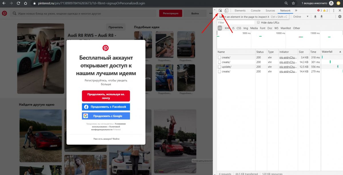Image resolution: width=343 pixels, height=175 pixels.
Task: Click the search magnifier in Pinterest search bar
Action: (14, 13)
